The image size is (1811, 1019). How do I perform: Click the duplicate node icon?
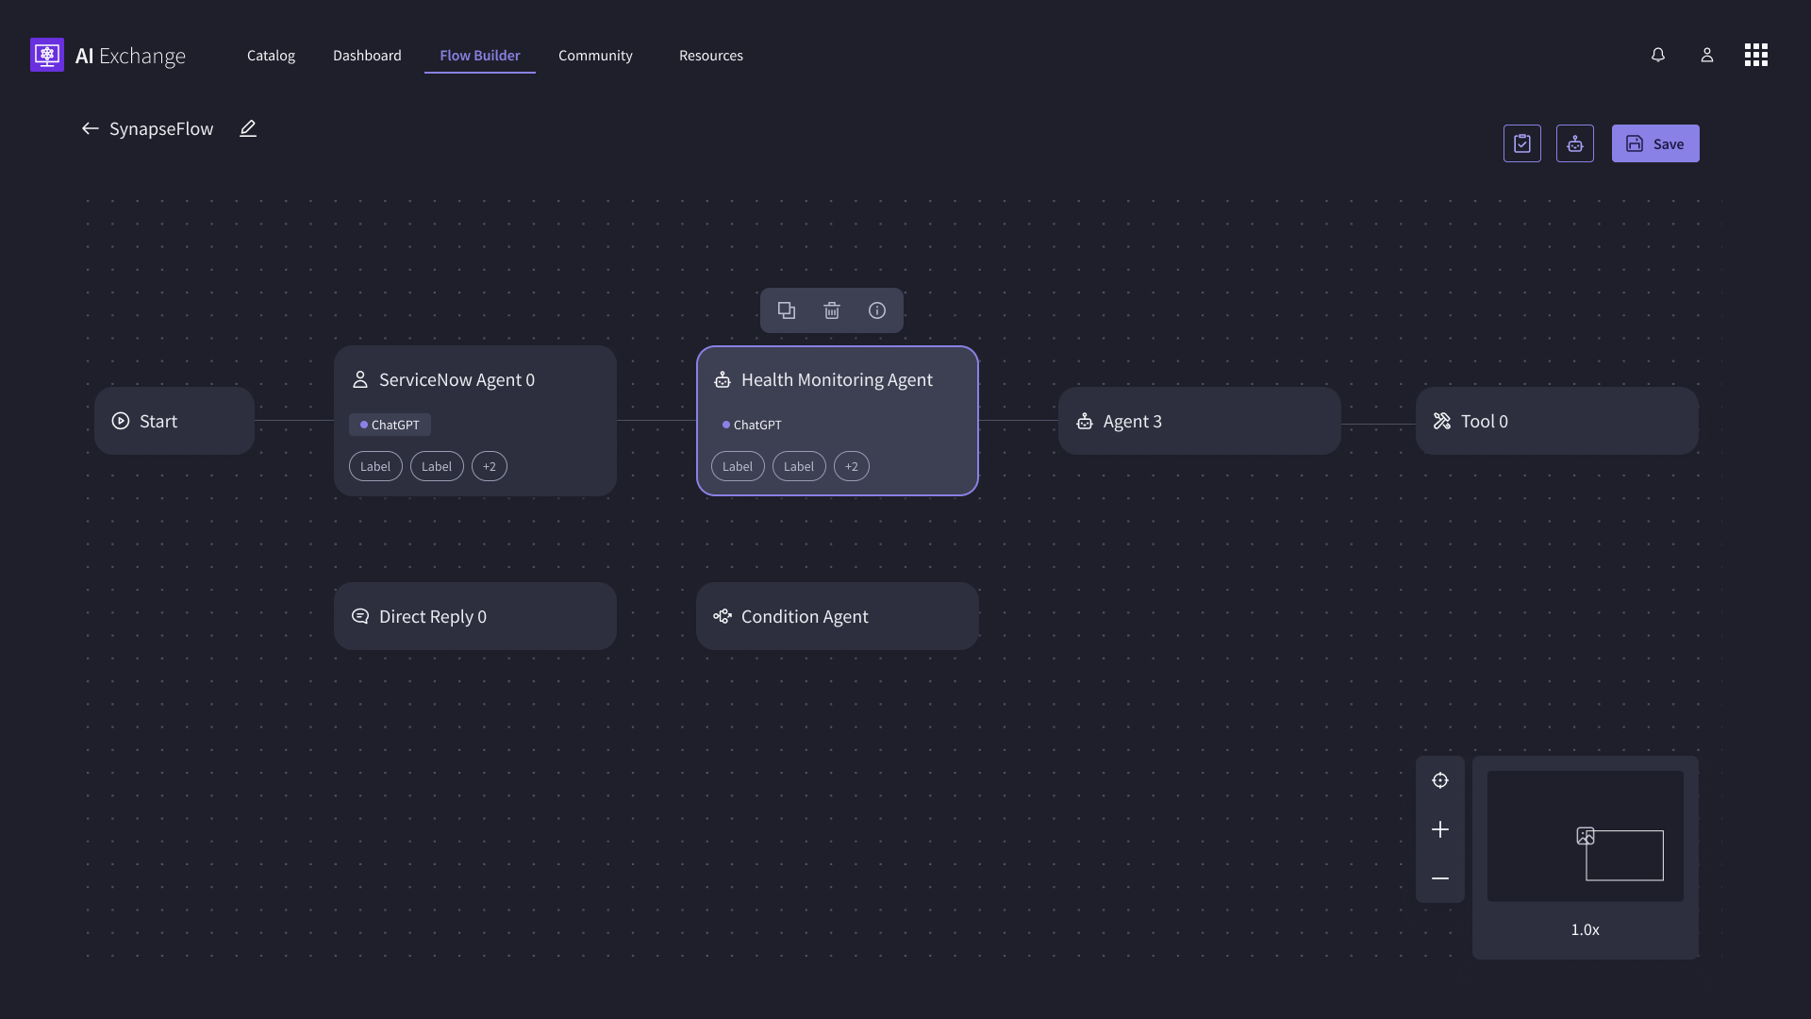(786, 310)
